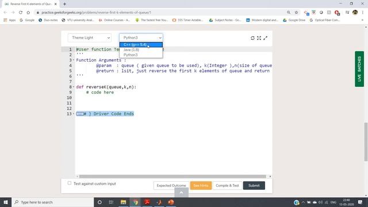Submit the solution
This screenshot has width=368, height=207.
click(254, 185)
